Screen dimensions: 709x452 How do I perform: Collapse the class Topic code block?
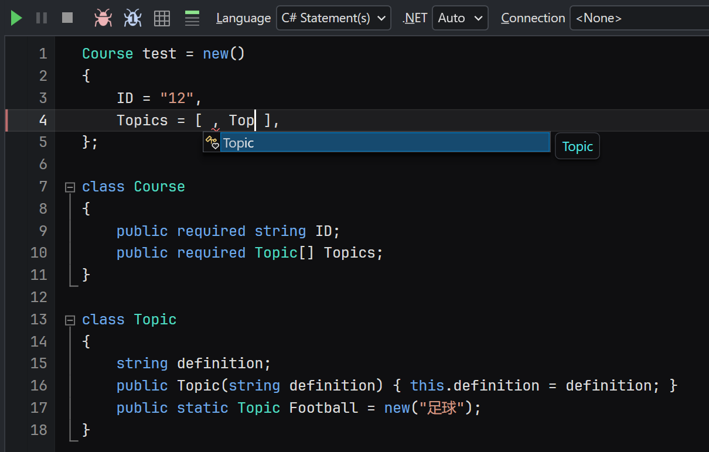pyautogui.click(x=70, y=320)
